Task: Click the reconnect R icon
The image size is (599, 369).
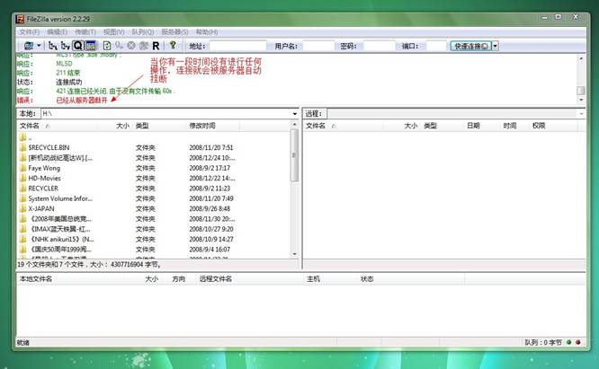Action: [156, 46]
